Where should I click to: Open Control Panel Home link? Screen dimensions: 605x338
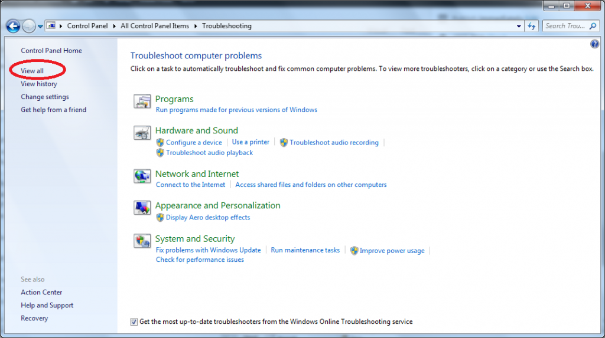51,51
